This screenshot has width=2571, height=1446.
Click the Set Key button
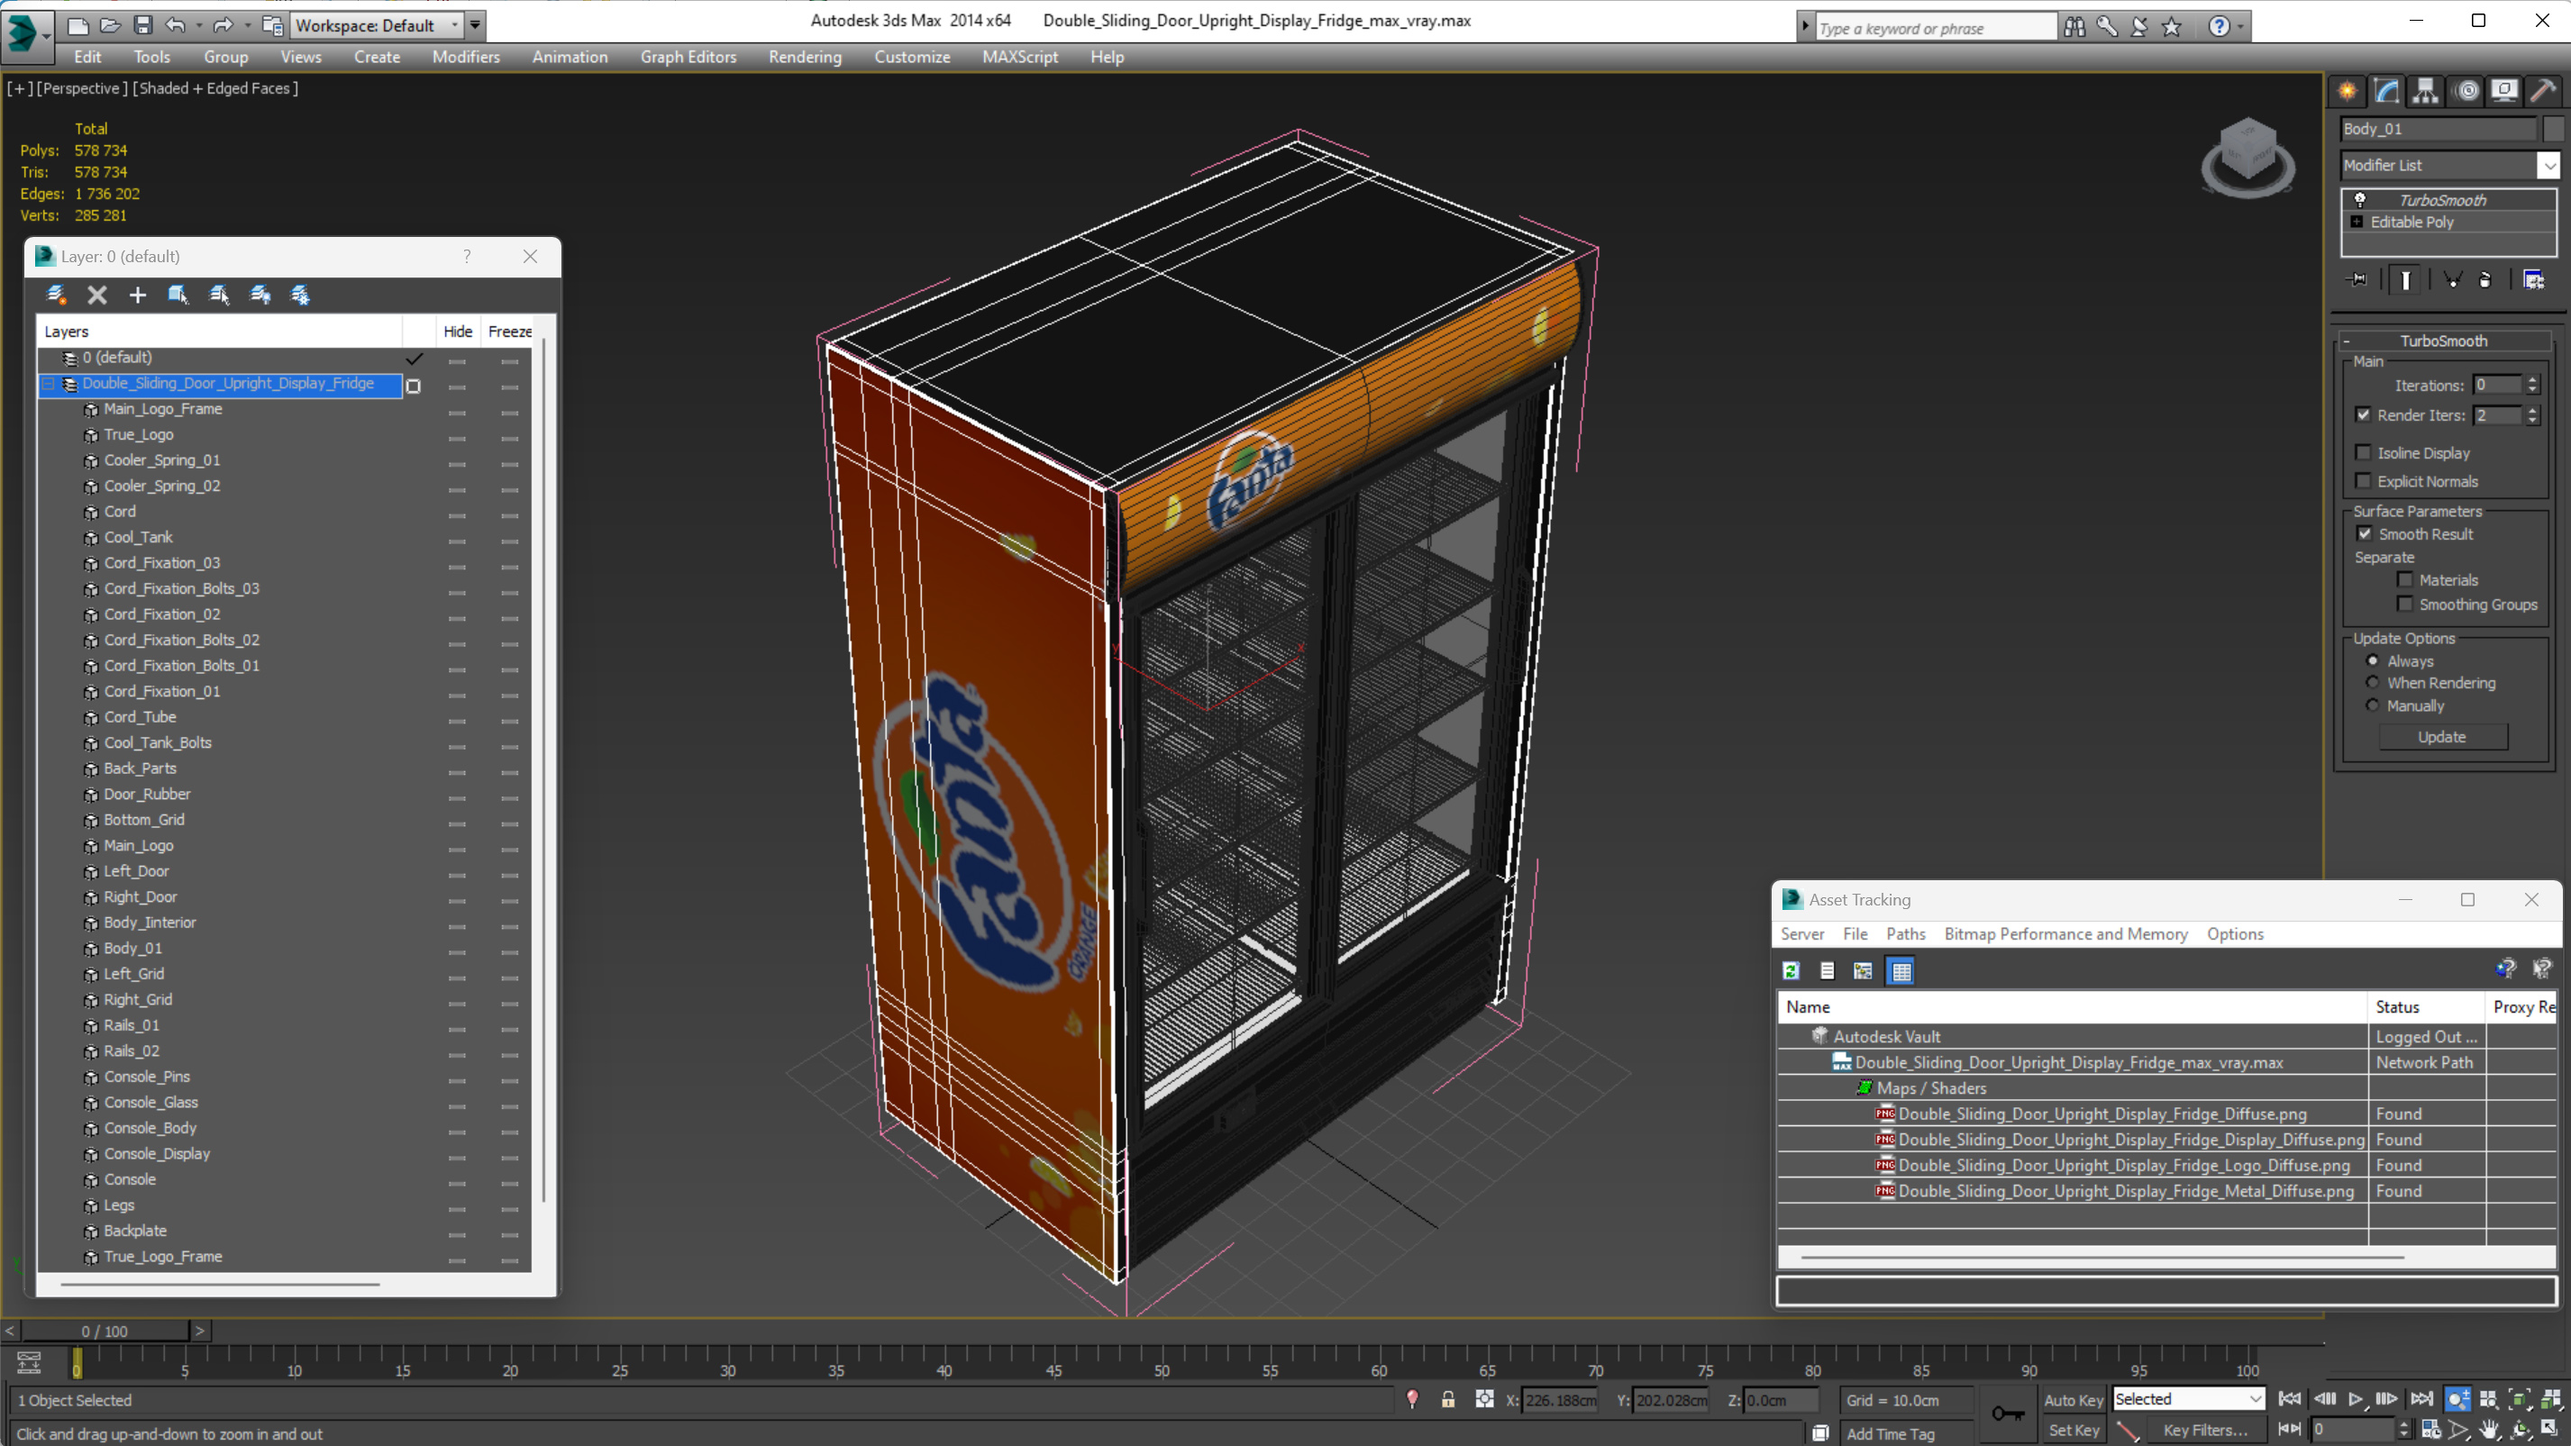[x=2073, y=1430]
